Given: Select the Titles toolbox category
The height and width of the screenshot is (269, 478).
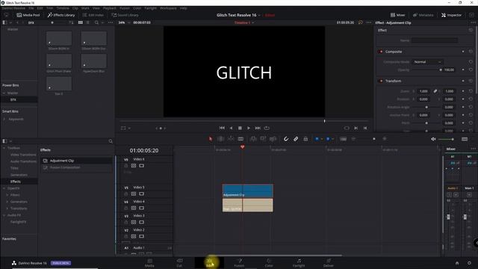Looking at the screenshot, I should [x=14, y=168].
